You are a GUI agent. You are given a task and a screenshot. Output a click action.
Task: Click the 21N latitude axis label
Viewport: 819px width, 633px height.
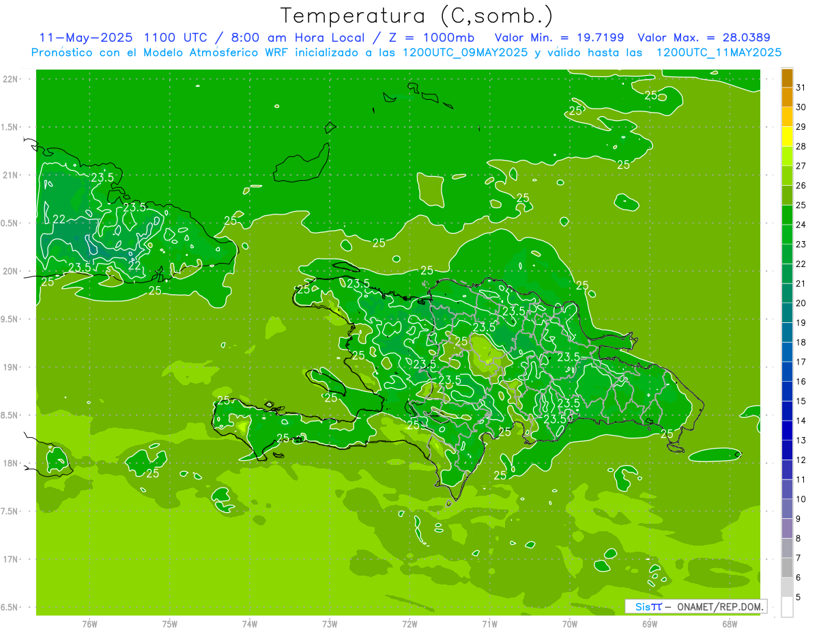12,175
